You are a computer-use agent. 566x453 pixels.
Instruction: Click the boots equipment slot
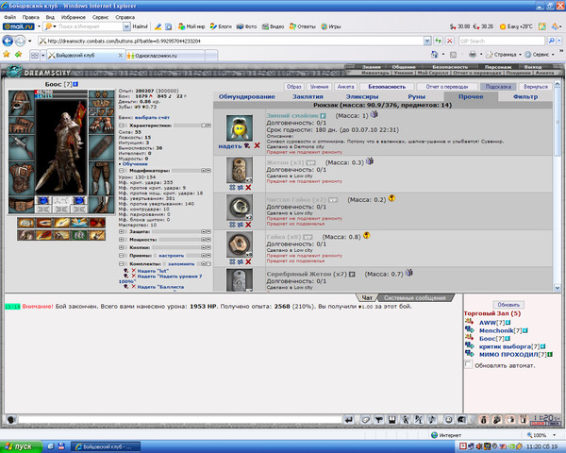(102, 205)
